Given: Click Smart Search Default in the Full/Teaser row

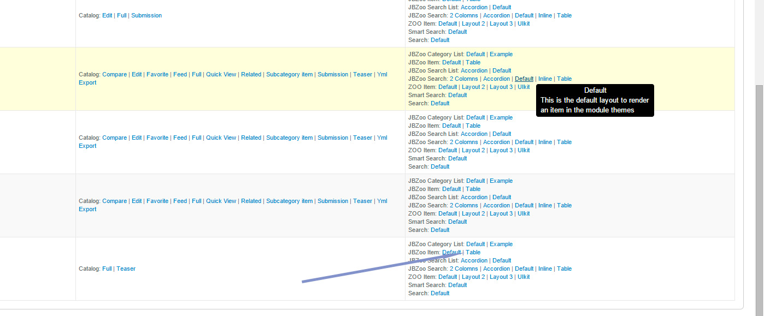Looking at the screenshot, I should (457, 285).
